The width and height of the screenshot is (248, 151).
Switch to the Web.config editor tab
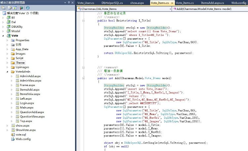tap(239, 3)
